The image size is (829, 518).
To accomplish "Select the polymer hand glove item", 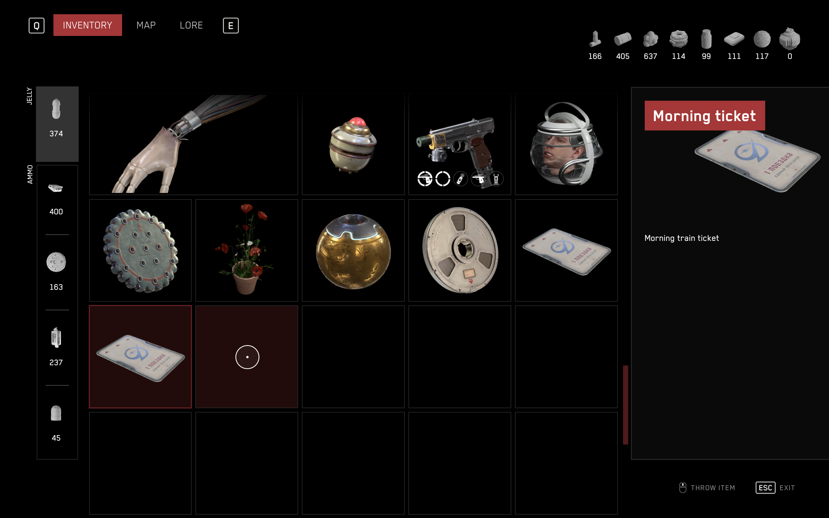I will (x=193, y=144).
